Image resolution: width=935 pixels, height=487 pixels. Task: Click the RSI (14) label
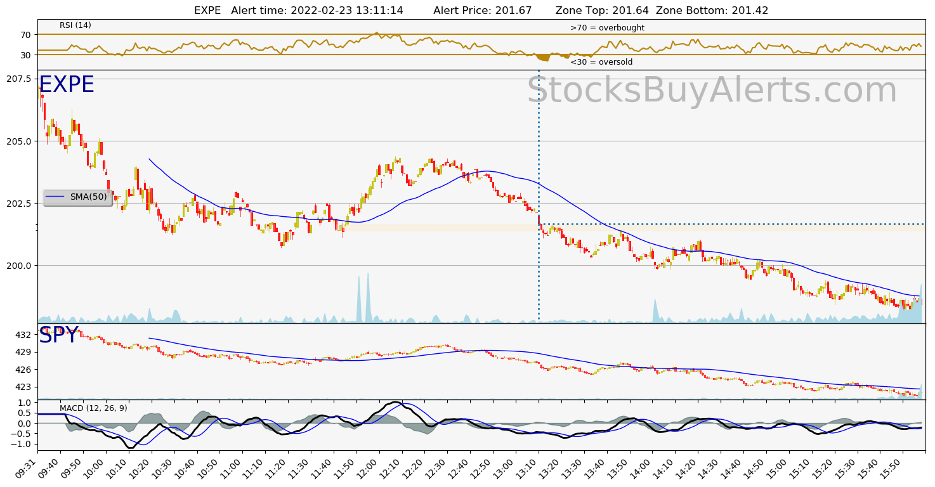coord(75,25)
